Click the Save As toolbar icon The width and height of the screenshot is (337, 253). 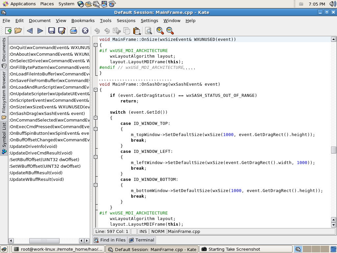point(62,31)
